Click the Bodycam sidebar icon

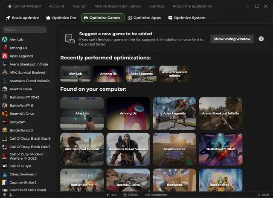(x=5, y=122)
